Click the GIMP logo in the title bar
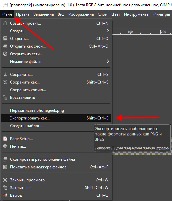The image size is (172, 201). pos(5,5)
